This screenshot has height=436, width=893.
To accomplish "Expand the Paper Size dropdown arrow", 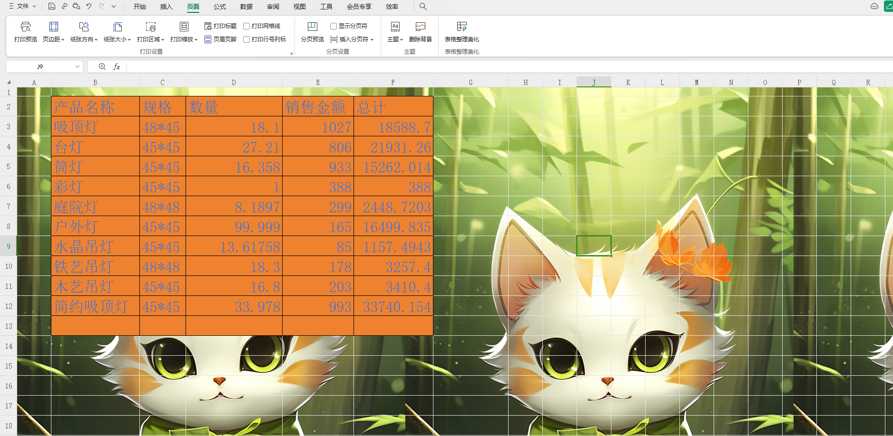I will click(x=129, y=40).
